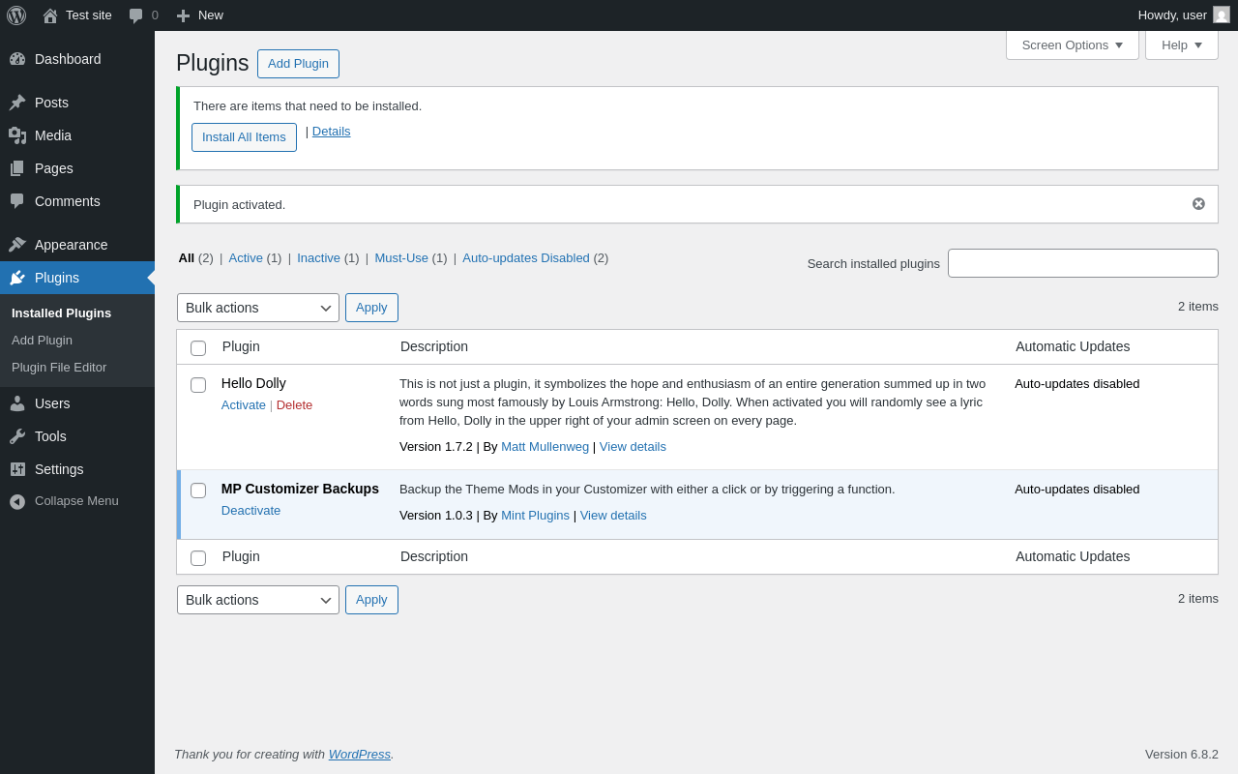Click the Add Plugin button beside title

click(x=298, y=64)
